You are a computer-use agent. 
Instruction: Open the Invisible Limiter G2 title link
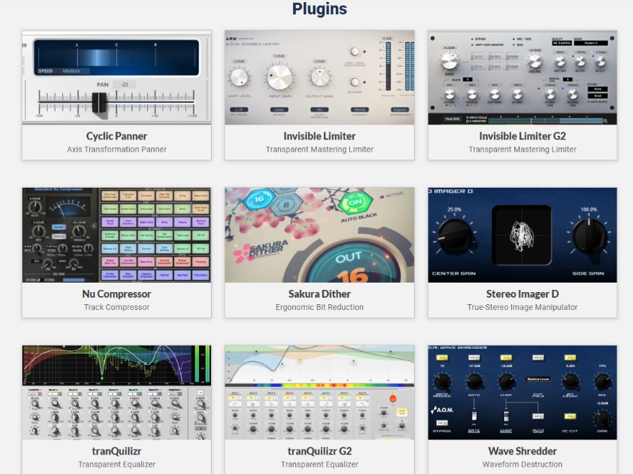tap(522, 136)
